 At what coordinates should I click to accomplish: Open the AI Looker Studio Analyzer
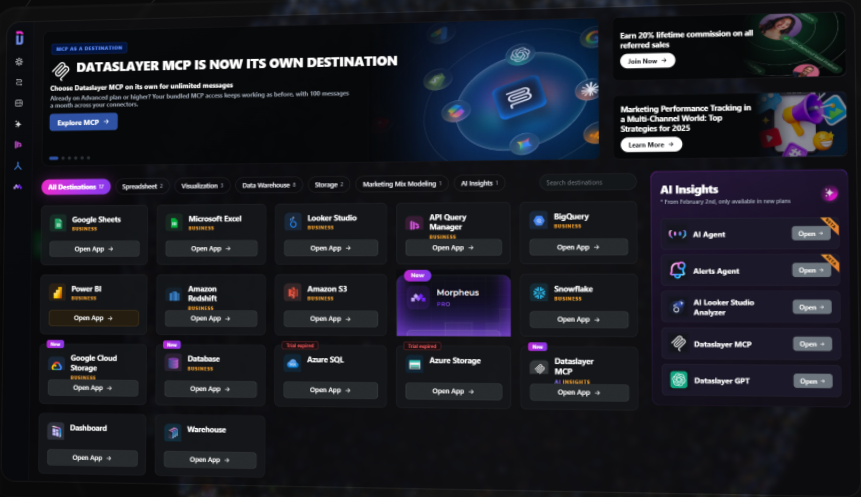point(812,307)
